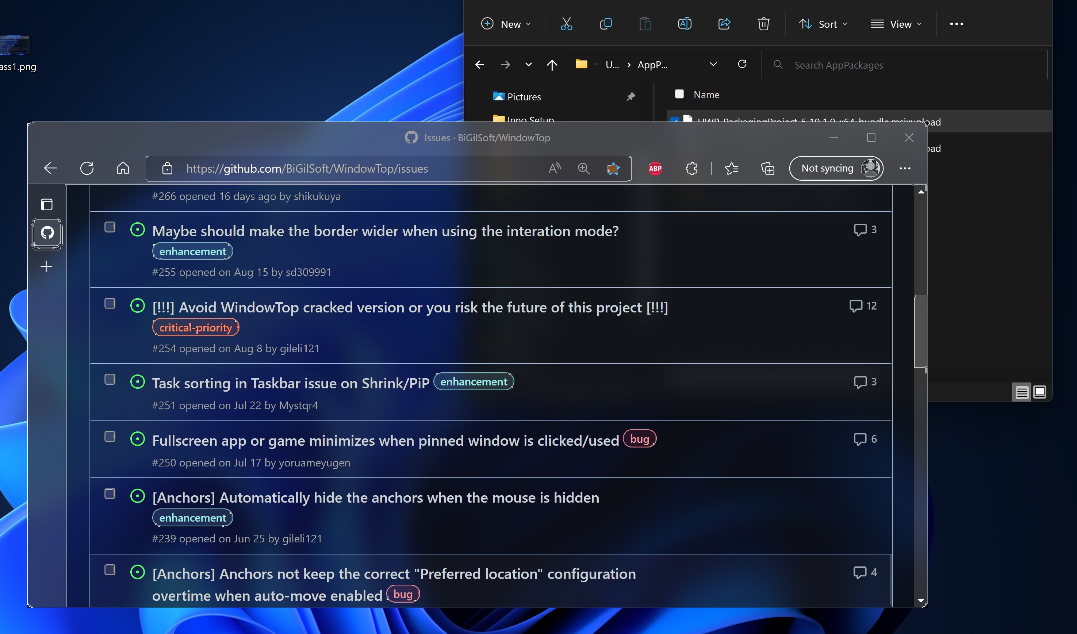Open the Extensions puzzle icon
The image size is (1077, 634).
(x=691, y=168)
